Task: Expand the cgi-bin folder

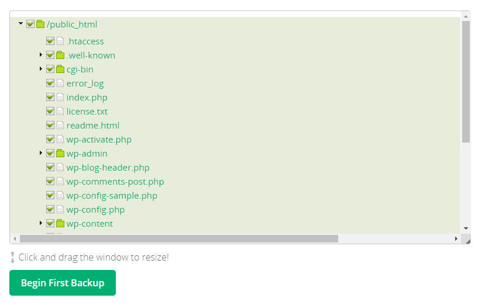Action: click(x=41, y=69)
